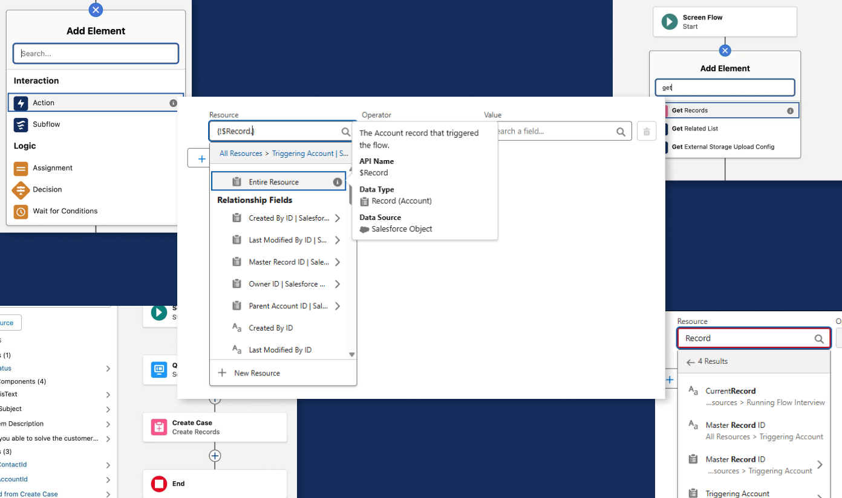Close the top-left Add Element popup via X icon
This screenshot has width=842, height=498.
pos(96,9)
